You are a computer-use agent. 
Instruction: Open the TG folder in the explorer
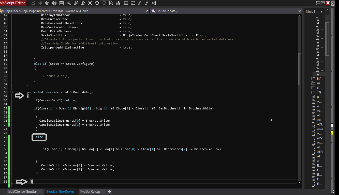pos(319,92)
